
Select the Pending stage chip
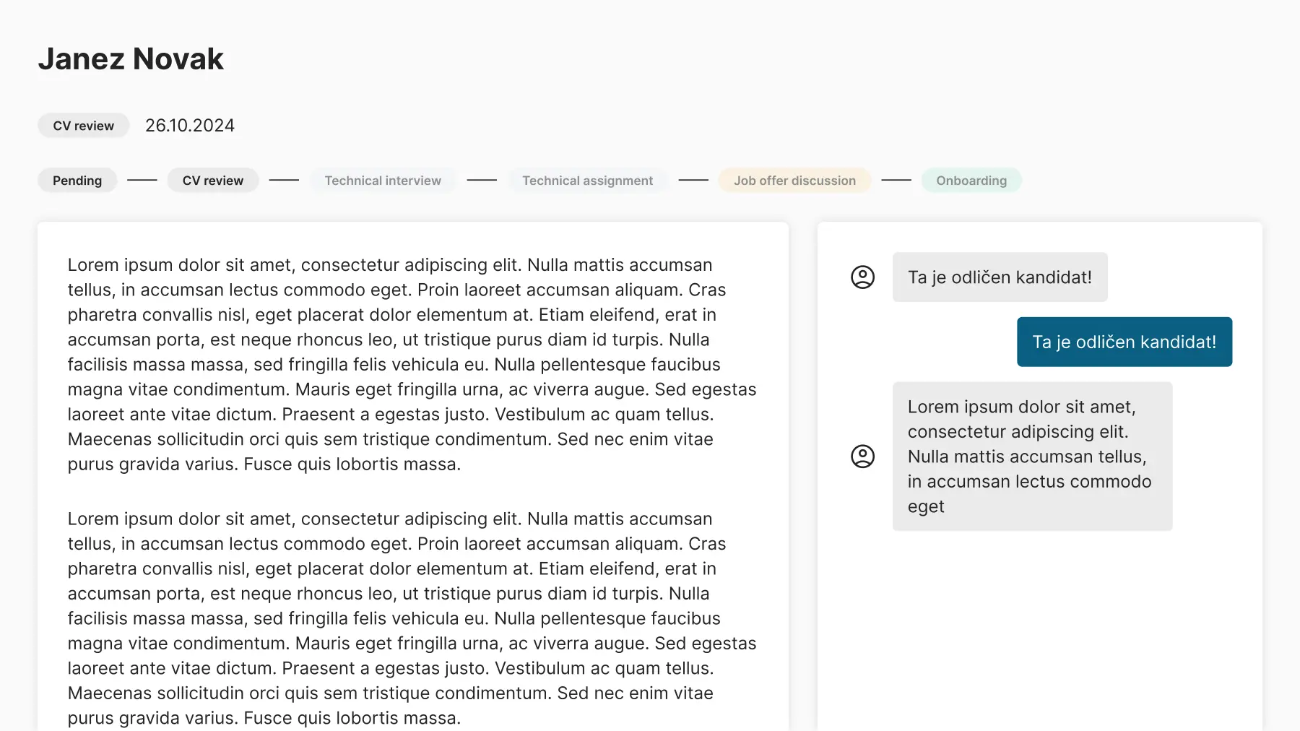point(77,181)
